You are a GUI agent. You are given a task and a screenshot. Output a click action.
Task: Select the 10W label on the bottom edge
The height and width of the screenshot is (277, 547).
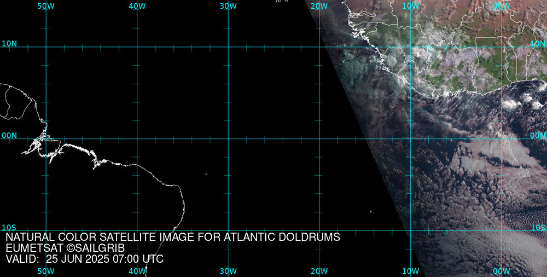pos(410,271)
